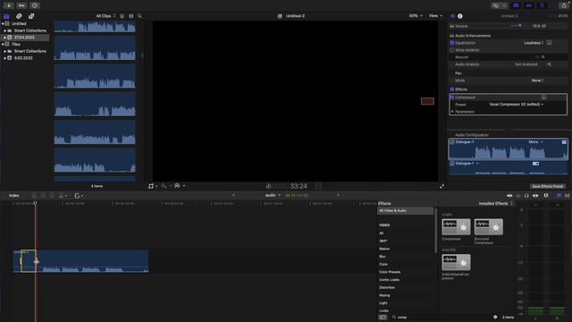Viewport: 572px width, 322px height.
Task: Open the retime speedometer menu icon
Action: 177,186
